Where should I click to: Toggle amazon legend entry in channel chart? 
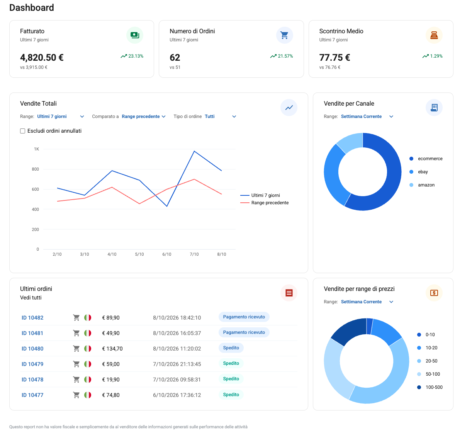422,185
